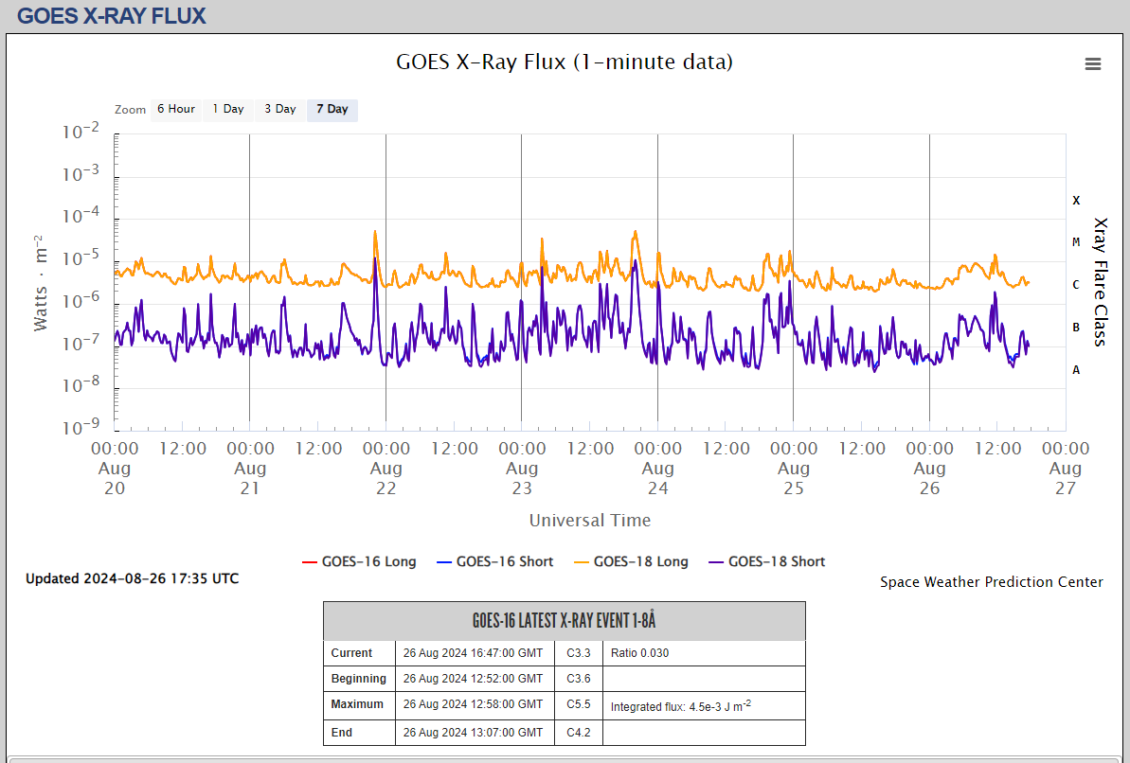This screenshot has width=1130, height=763.
Task: Set chart zoom to 3 Day
Action: click(x=279, y=110)
